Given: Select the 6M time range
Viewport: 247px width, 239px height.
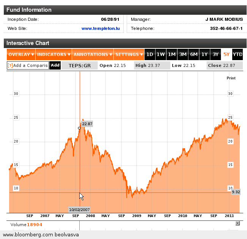Looking at the screenshot, I should pyautogui.click(x=194, y=54).
